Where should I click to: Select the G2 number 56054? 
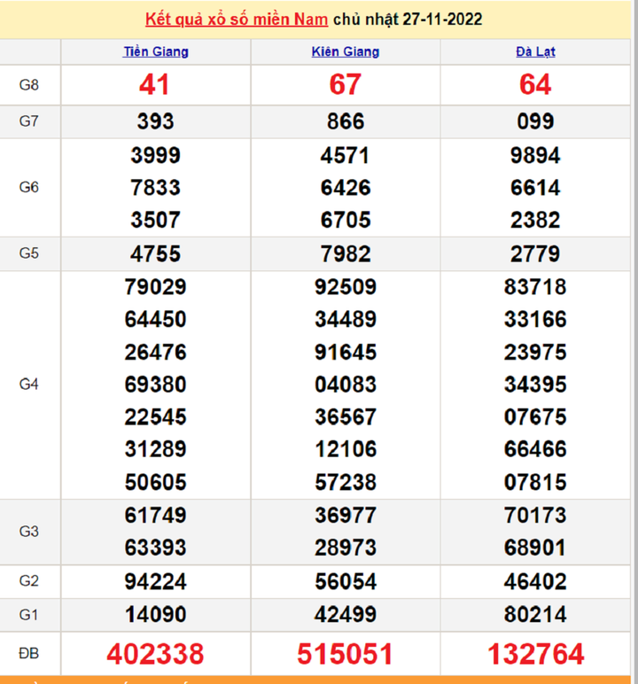pyautogui.click(x=345, y=581)
